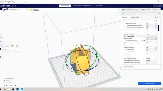Select the Move tool in left toolbar
Screen dimensions: 163x91
point(1,37)
